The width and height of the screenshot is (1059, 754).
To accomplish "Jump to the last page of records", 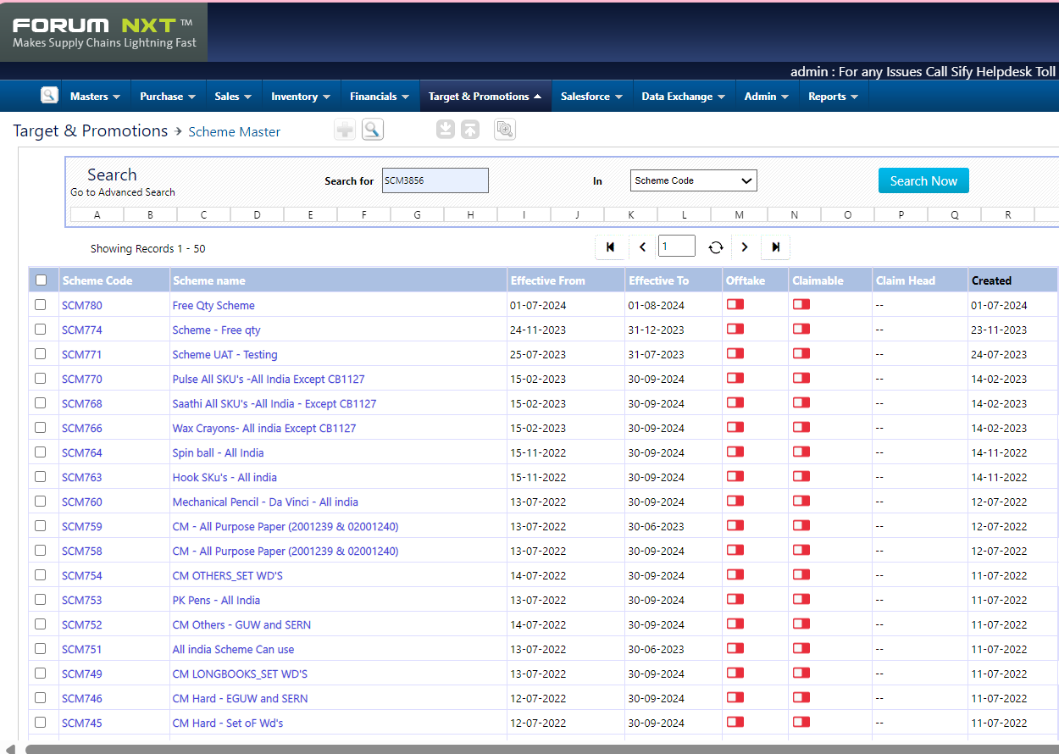I will (775, 247).
